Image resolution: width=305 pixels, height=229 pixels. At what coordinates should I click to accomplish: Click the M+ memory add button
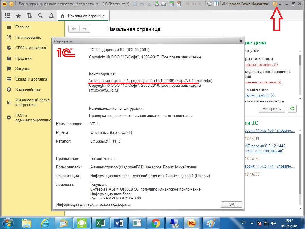point(194,4)
